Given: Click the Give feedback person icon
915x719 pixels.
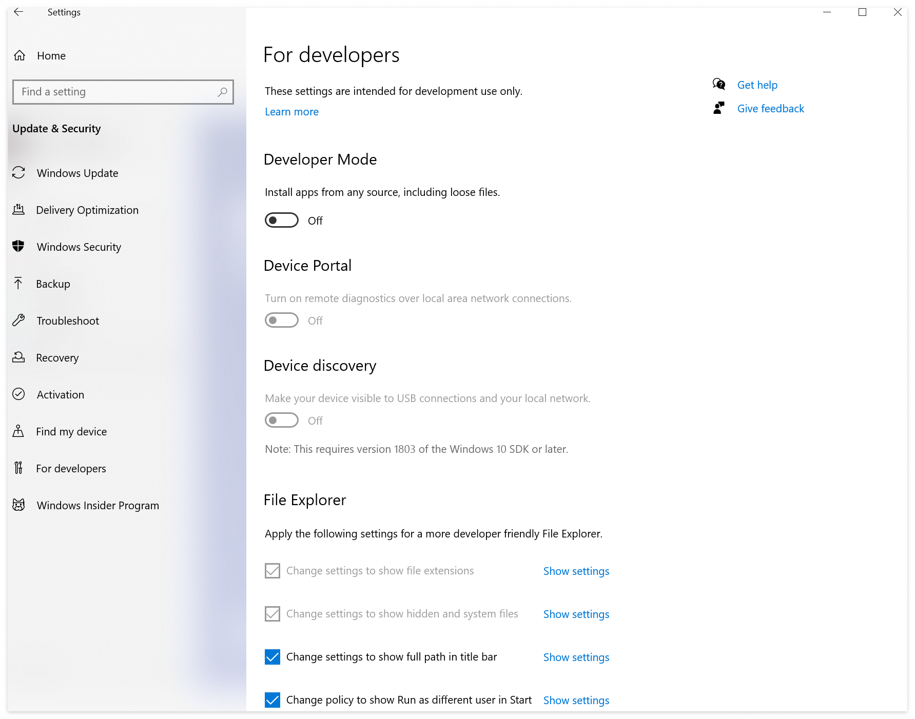Looking at the screenshot, I should coord(719,108).
